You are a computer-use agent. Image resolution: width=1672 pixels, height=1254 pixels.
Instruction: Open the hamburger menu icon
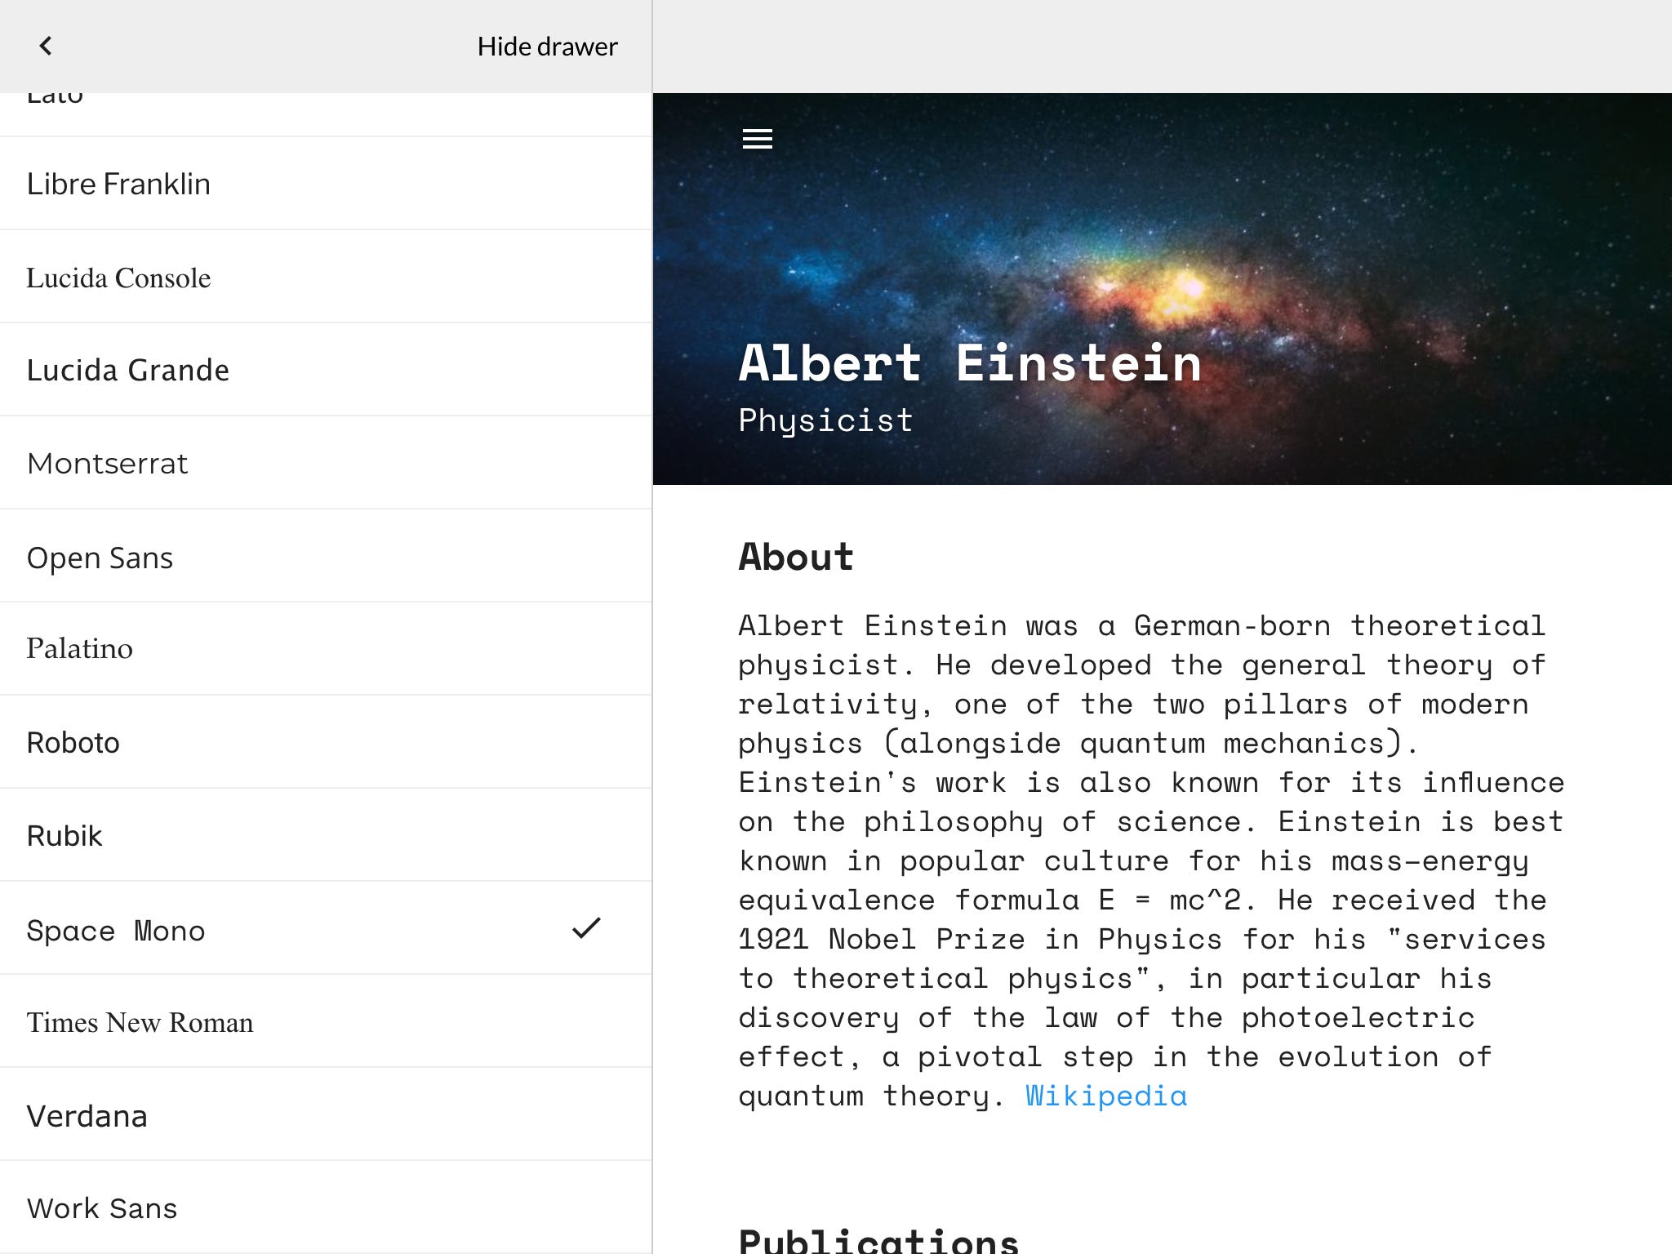point(757,139)
